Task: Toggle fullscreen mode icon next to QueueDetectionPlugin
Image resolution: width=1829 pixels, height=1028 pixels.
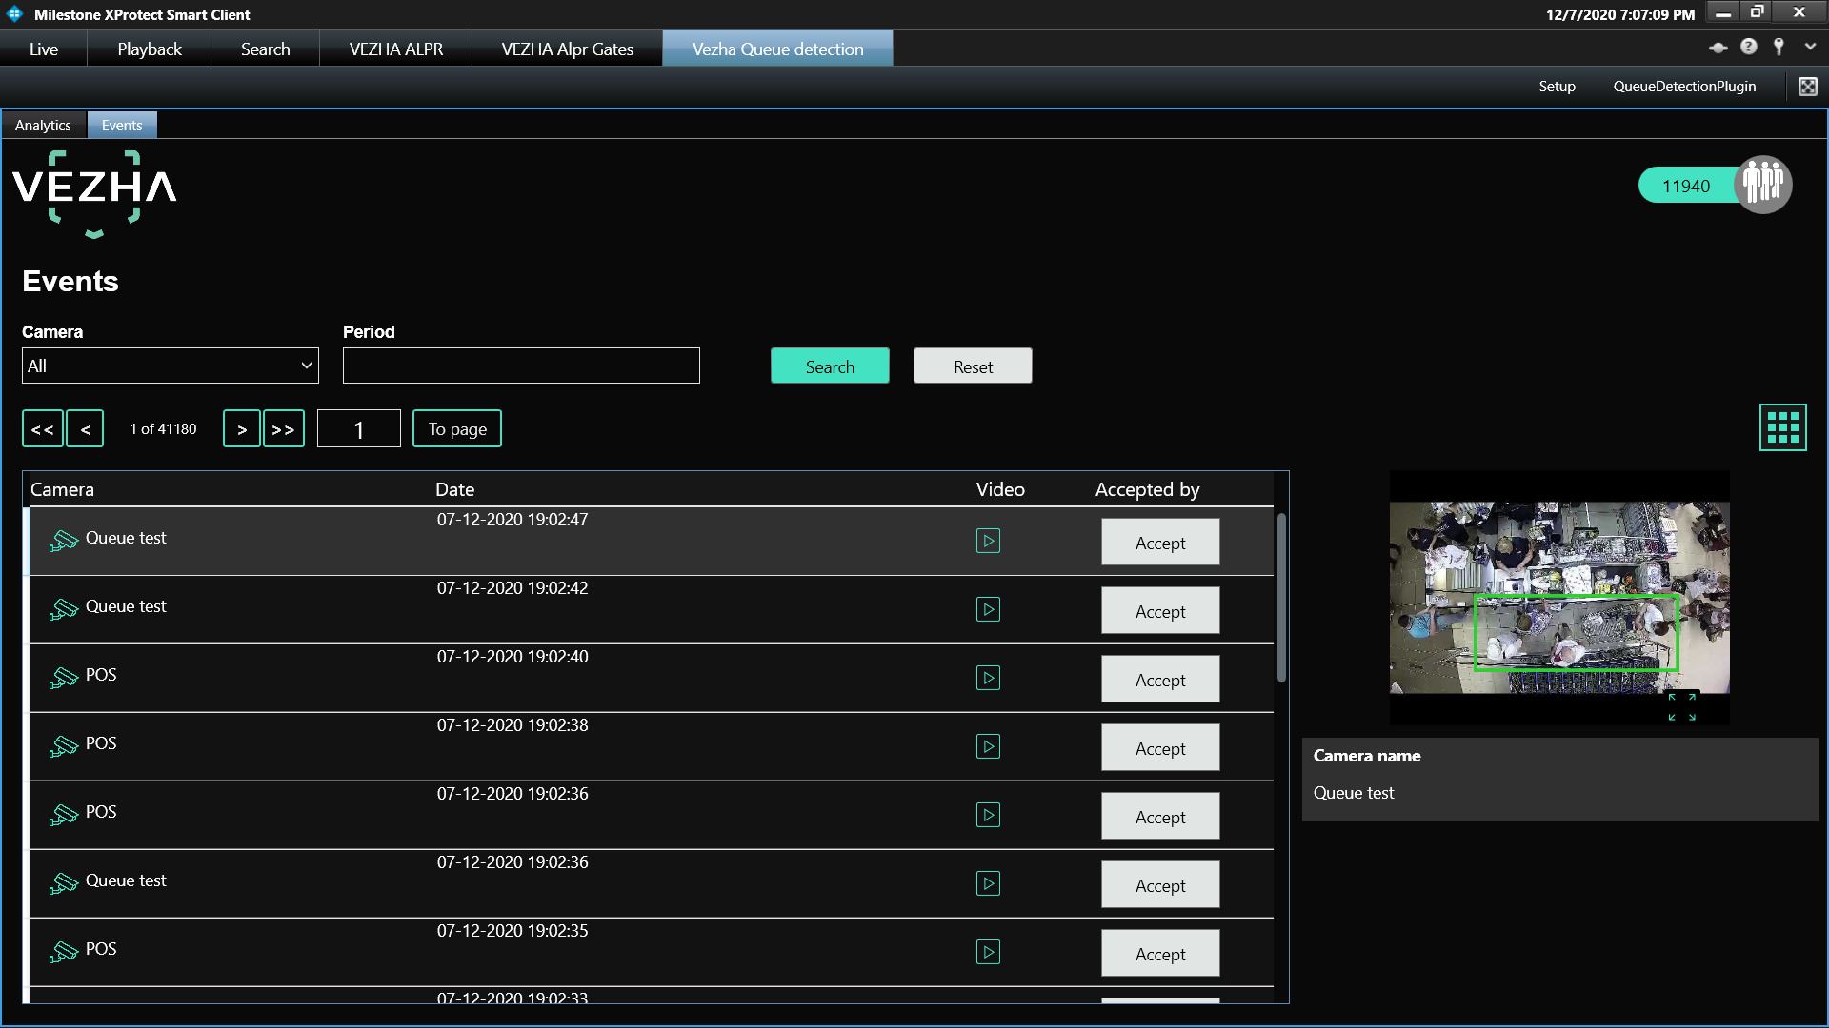Action: click(1807, 87)
